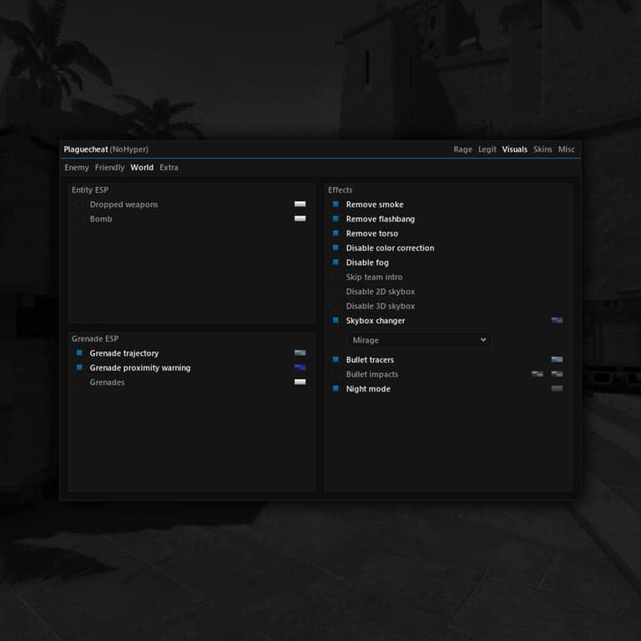Select the Enemy sub-tab
Viewport: 641px width, 641px height.
77,168
